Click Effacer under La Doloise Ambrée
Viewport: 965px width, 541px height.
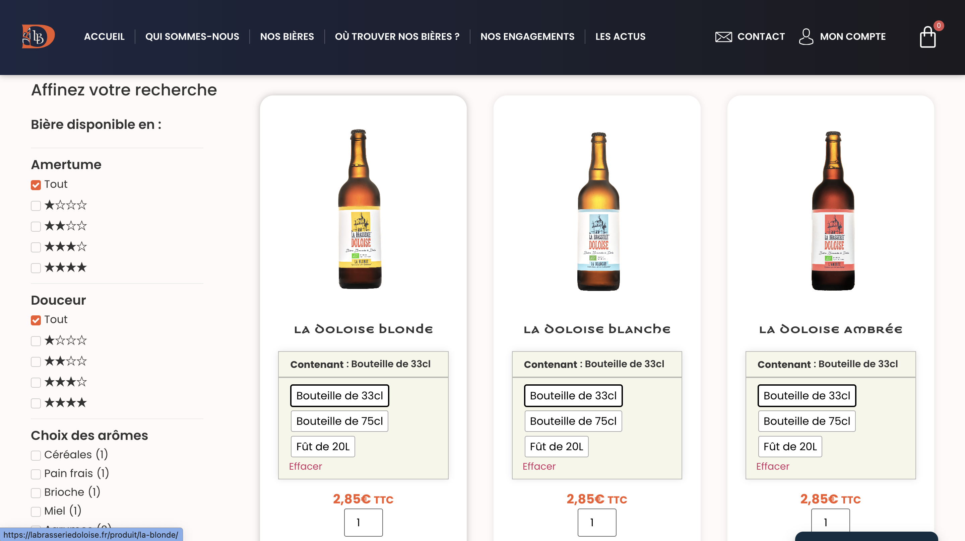[772, 466]
